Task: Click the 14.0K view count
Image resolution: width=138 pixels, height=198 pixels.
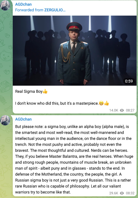Action: click(114, 110)
